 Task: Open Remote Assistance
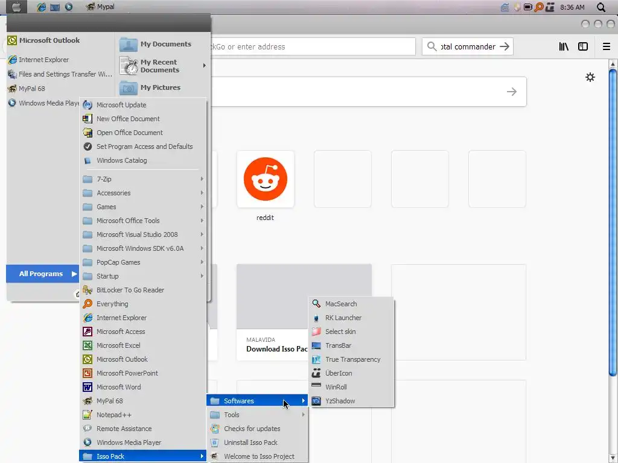click(142, 429)
